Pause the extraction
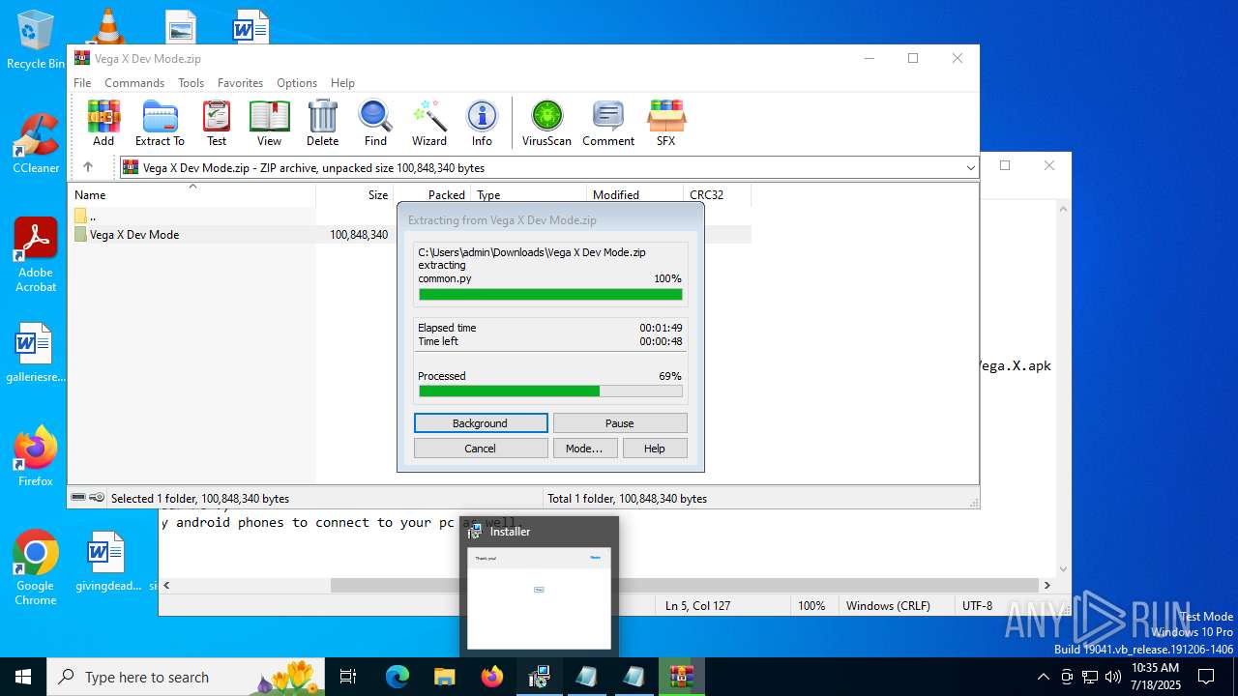The image size is (1238, 696). (620, 423)
